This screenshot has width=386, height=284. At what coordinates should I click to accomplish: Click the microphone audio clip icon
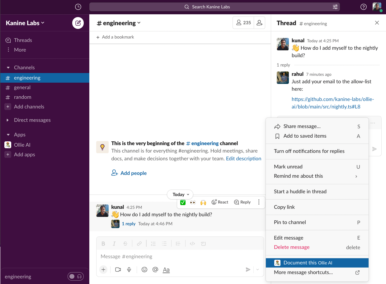pos(129,270)
